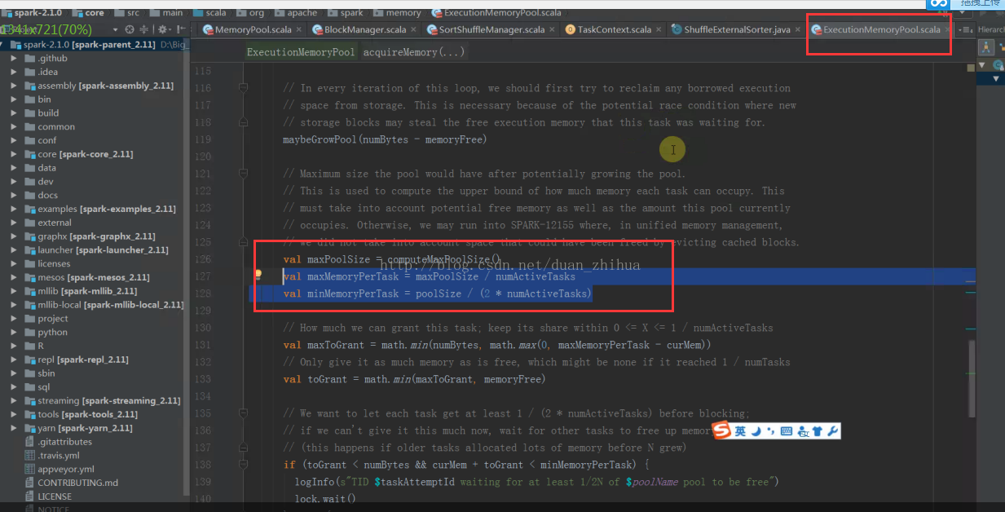Switch to BlockManager.scala tab

(x=364, y=29)
